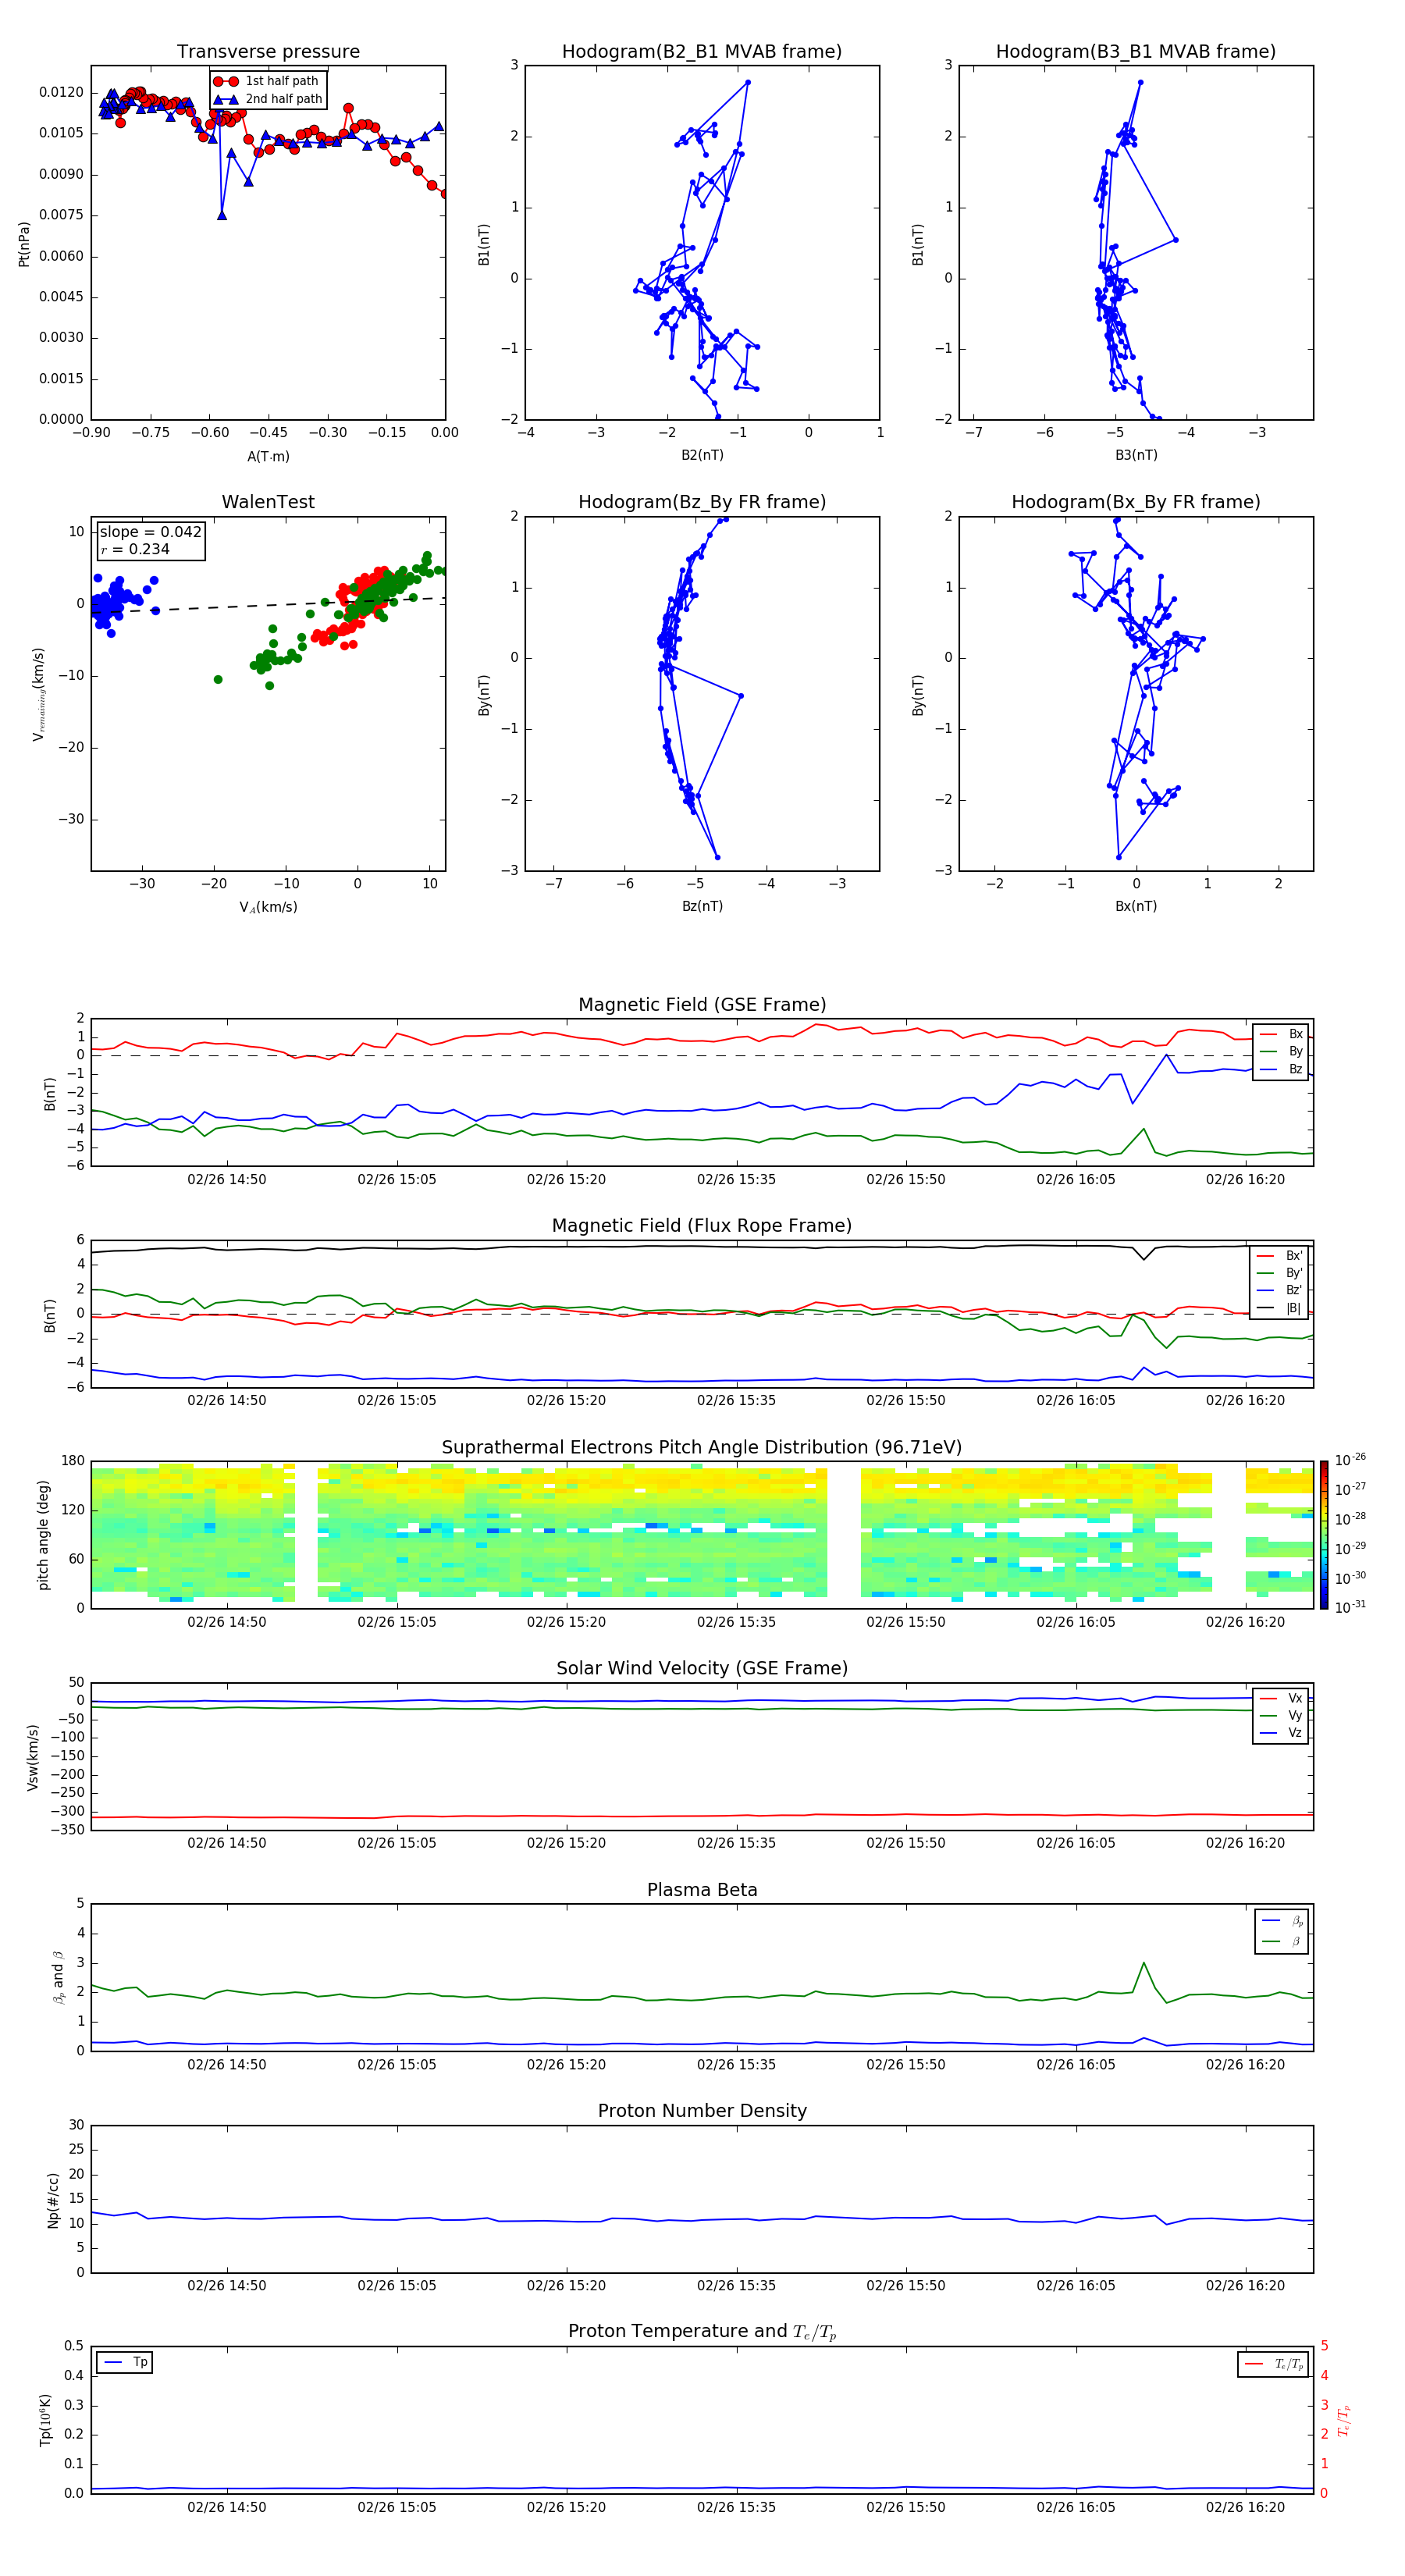Click the Te/Tp legend entry in temperature plot
The image size is (1405, 2576).
1274,2364
